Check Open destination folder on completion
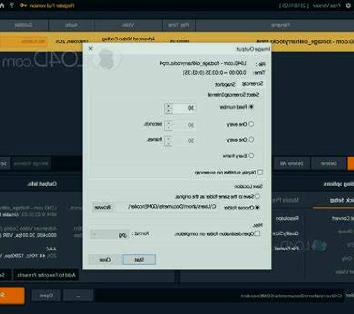 pos(257,234)
